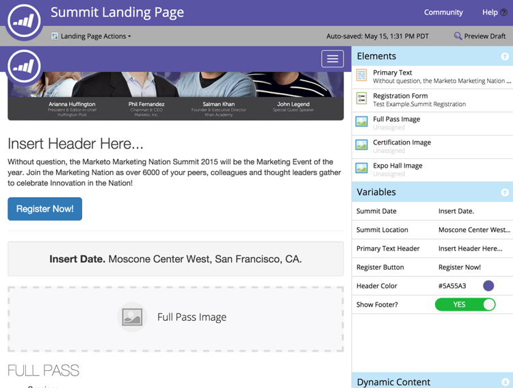Click the Marketo logo in the top header
Image resolution: width=513 pixels, height=388 pixels.
coord(25,21)
